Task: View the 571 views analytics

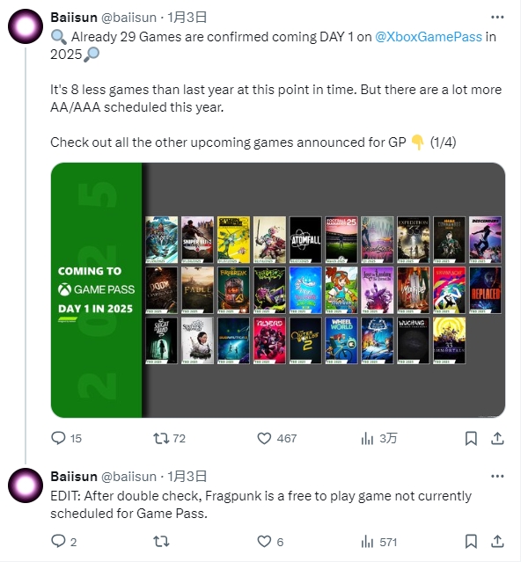Action: coord(379,542)
